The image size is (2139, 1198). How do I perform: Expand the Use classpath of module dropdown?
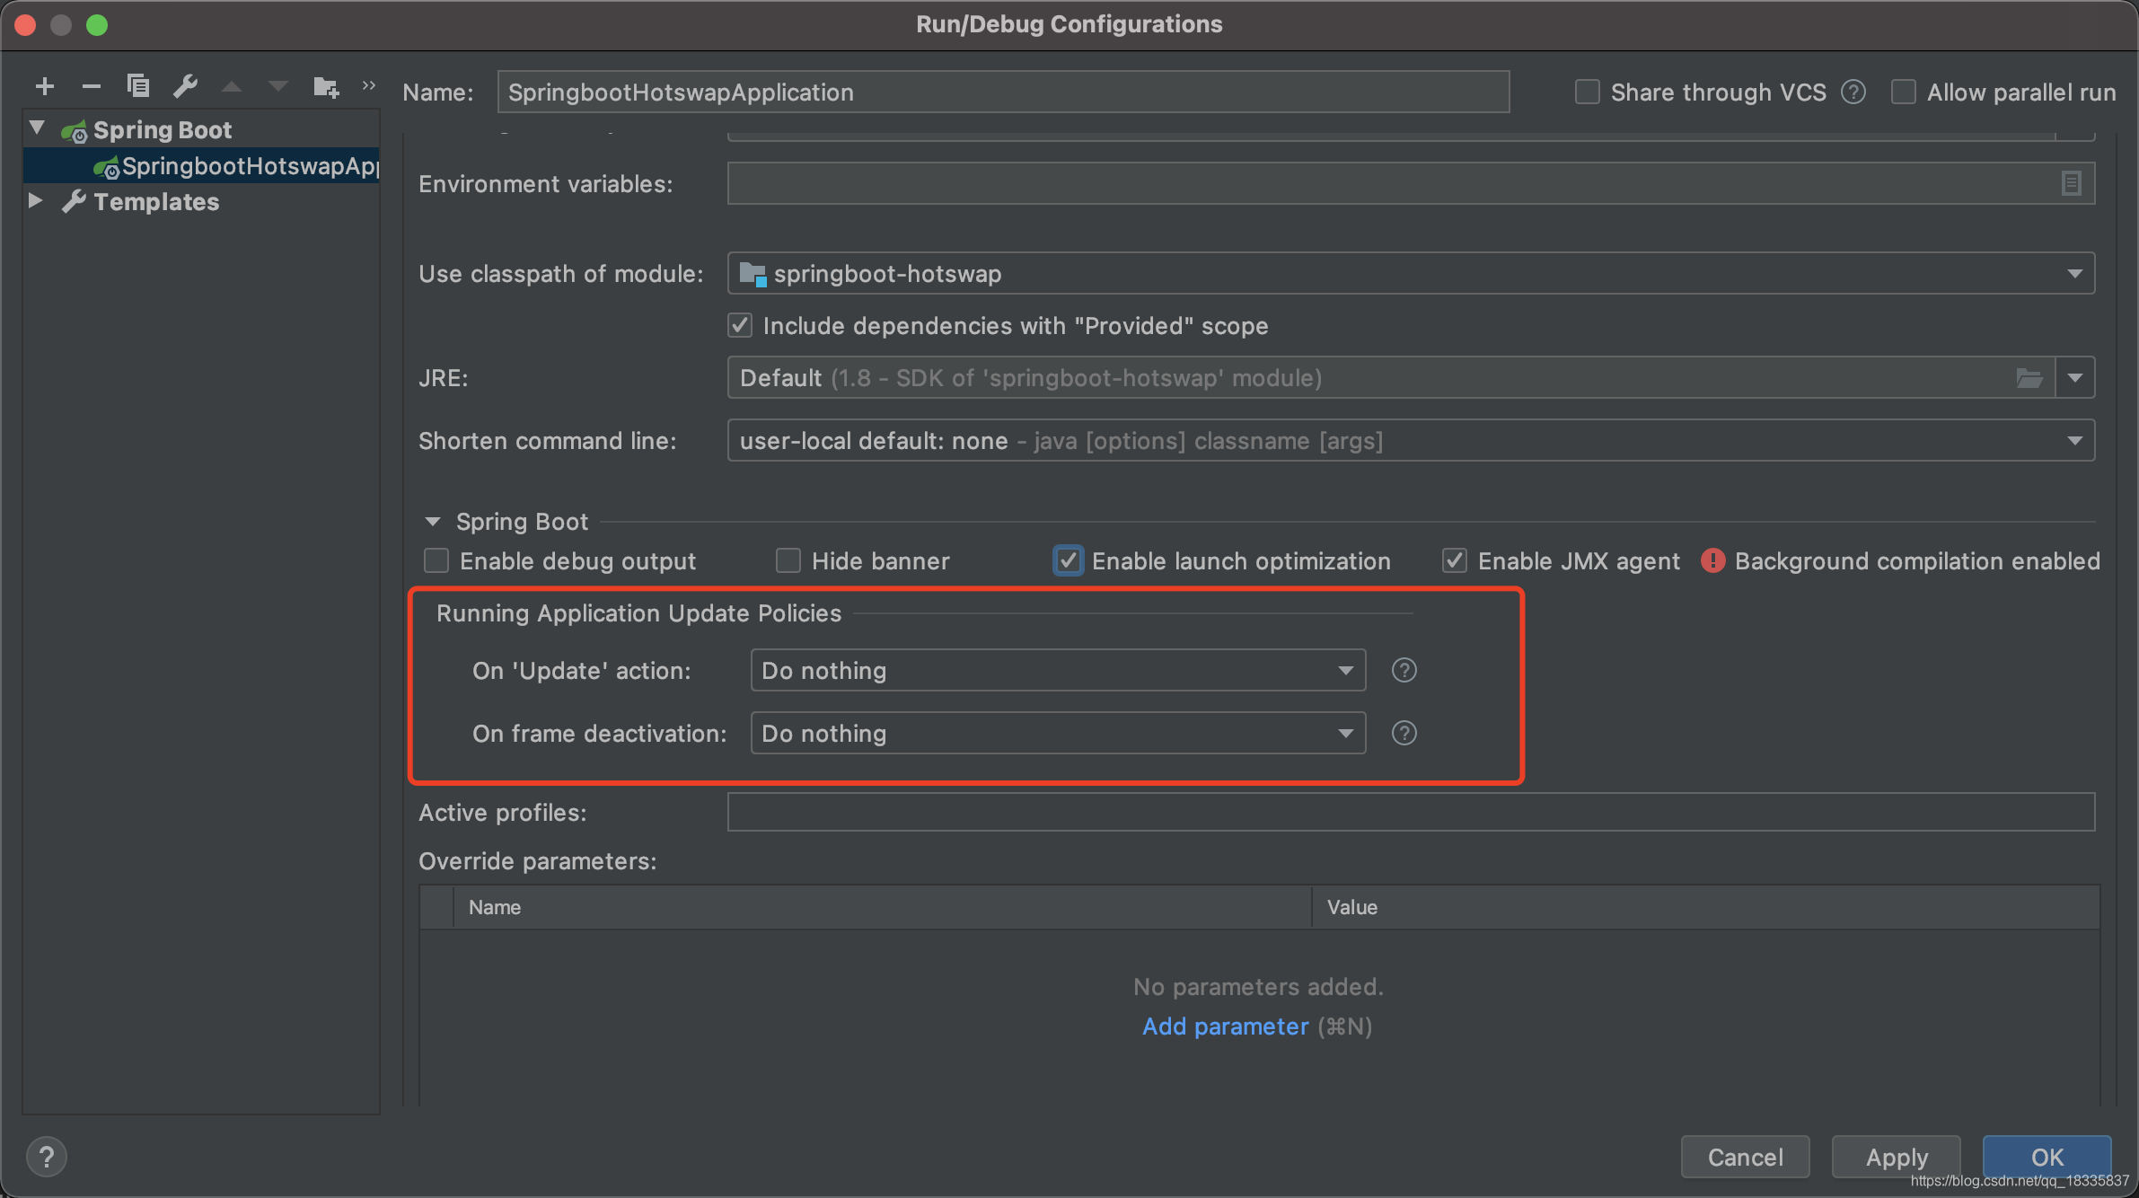click(x=2076, y=273)
